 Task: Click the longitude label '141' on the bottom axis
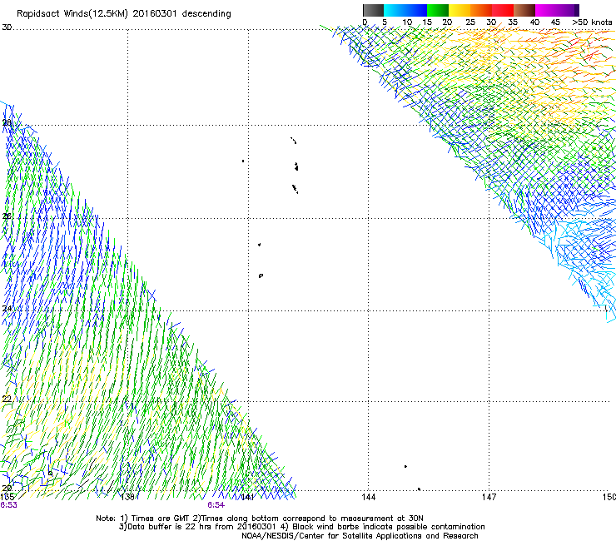click(247, 497)
